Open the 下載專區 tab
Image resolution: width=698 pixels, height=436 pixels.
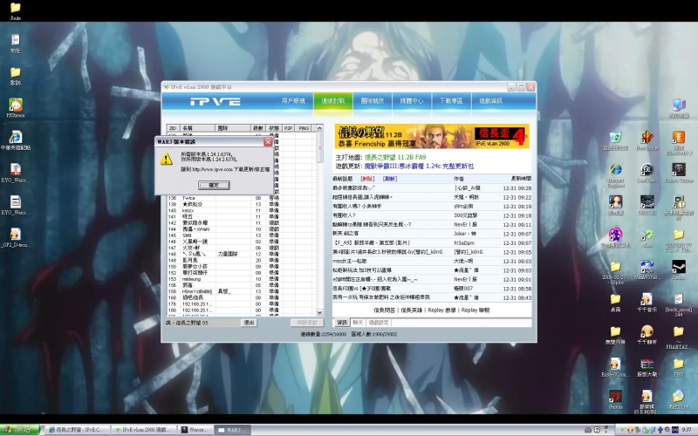(x=451, y=101)
